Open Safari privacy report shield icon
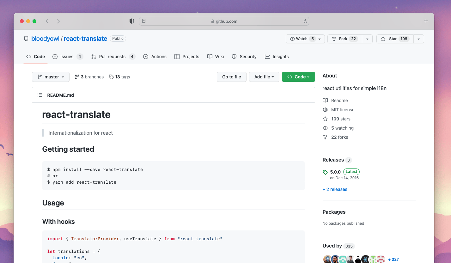 click(132, 21)
